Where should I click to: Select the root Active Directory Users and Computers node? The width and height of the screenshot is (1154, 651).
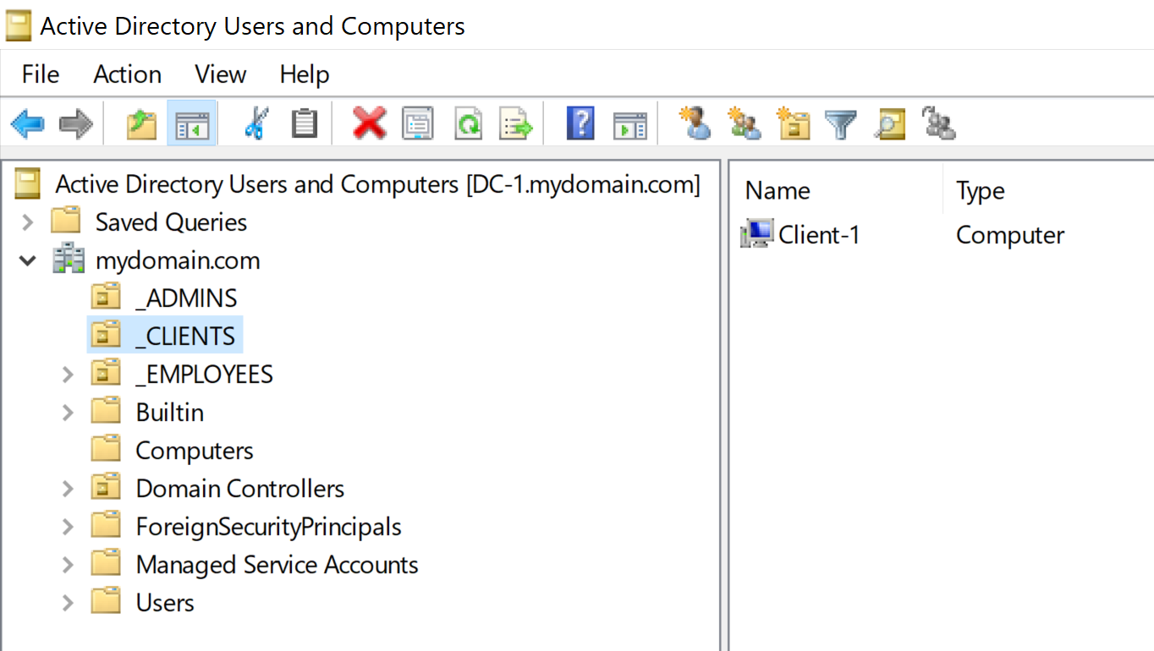tap(377, 184)
